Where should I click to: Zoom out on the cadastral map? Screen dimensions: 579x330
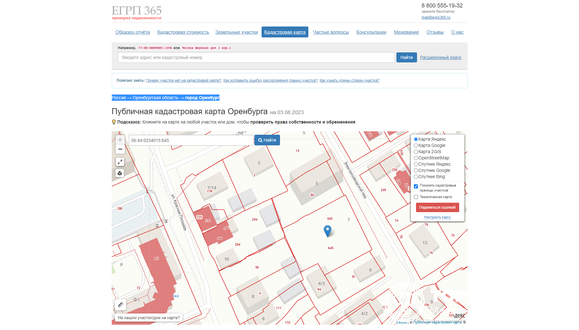[x=120, y=149]
